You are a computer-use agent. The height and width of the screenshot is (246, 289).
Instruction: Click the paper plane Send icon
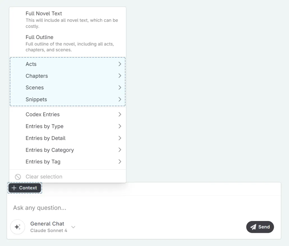[253, 227]
